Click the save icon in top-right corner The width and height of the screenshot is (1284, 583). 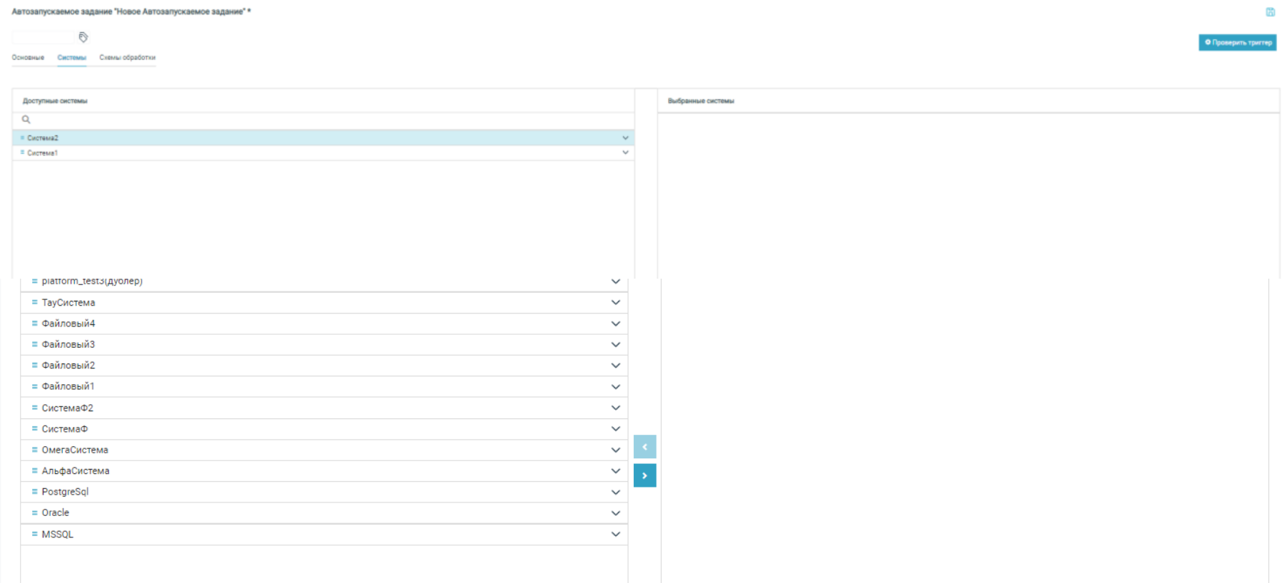1270,12
